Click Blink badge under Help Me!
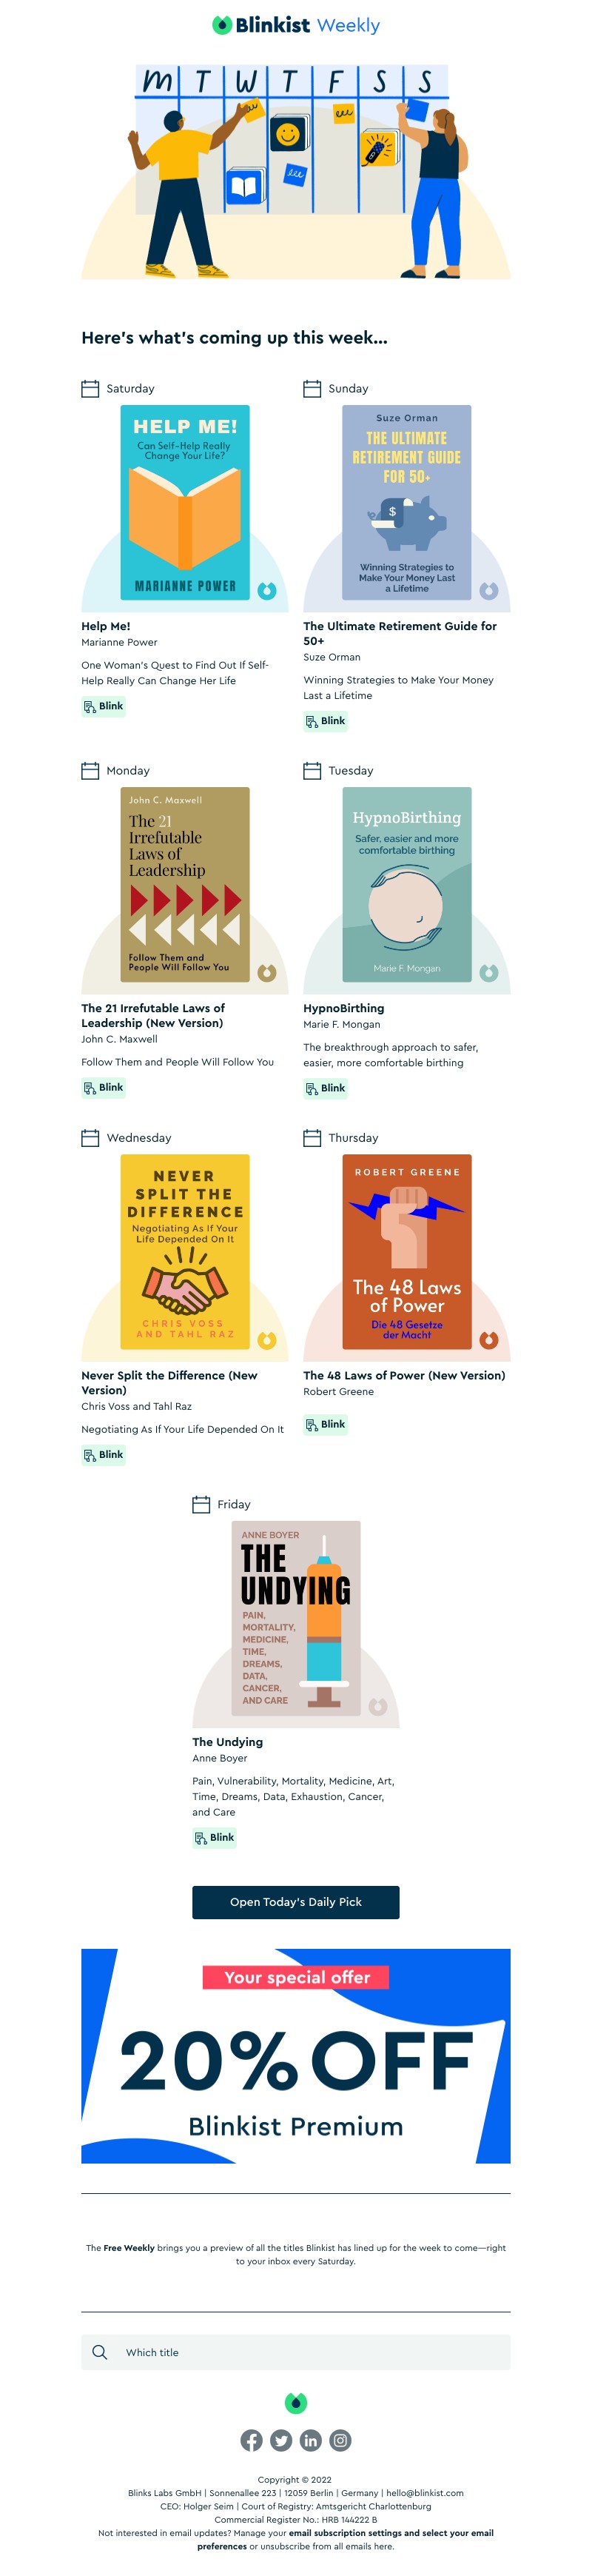Viewport: 592px width, 2576px height. pyautogui.click(x=104, y=706)
